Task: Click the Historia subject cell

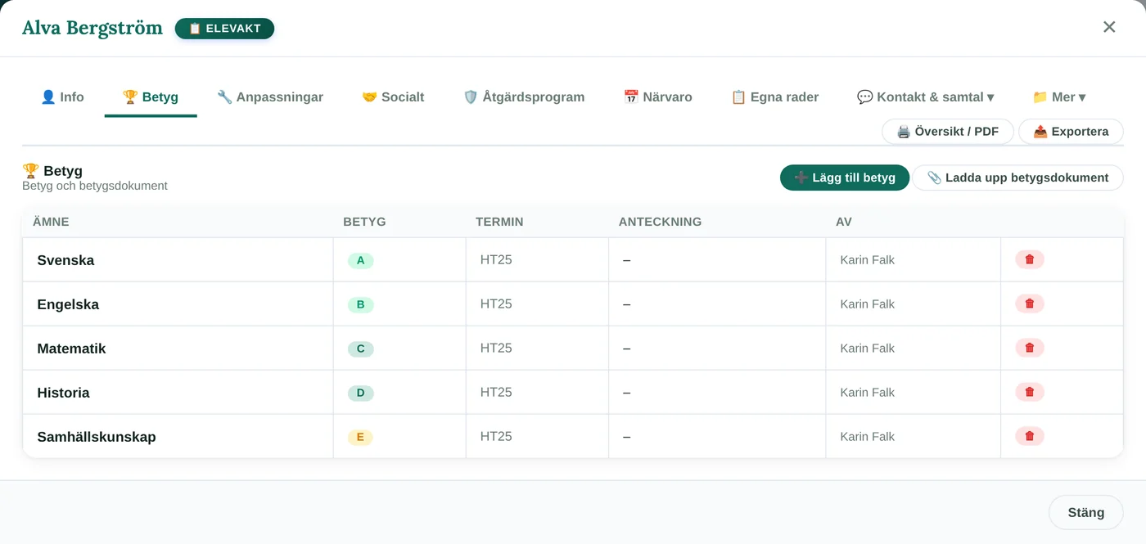Action: (178, 393)
